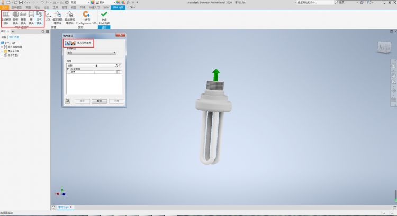Select the BIM content ribbon tab

click(118, 7)
